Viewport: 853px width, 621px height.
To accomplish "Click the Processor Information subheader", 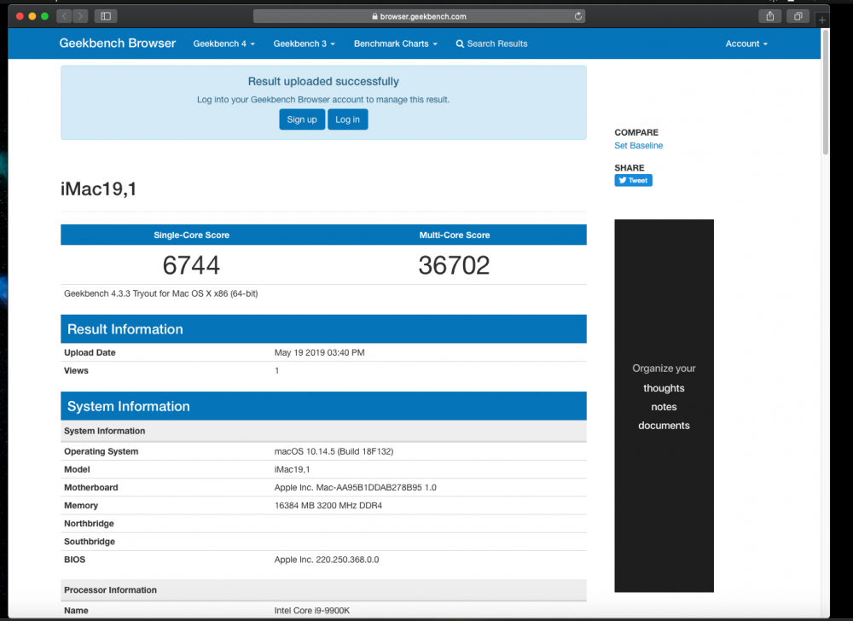I will (x=323, y=590).
